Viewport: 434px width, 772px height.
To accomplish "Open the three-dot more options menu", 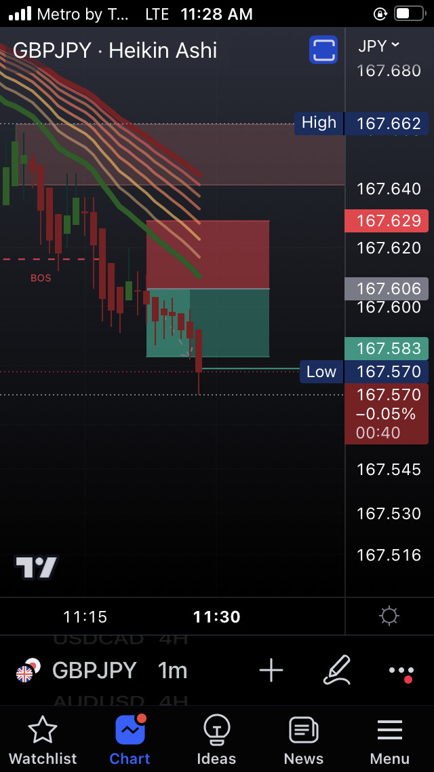I will point(402,673).
